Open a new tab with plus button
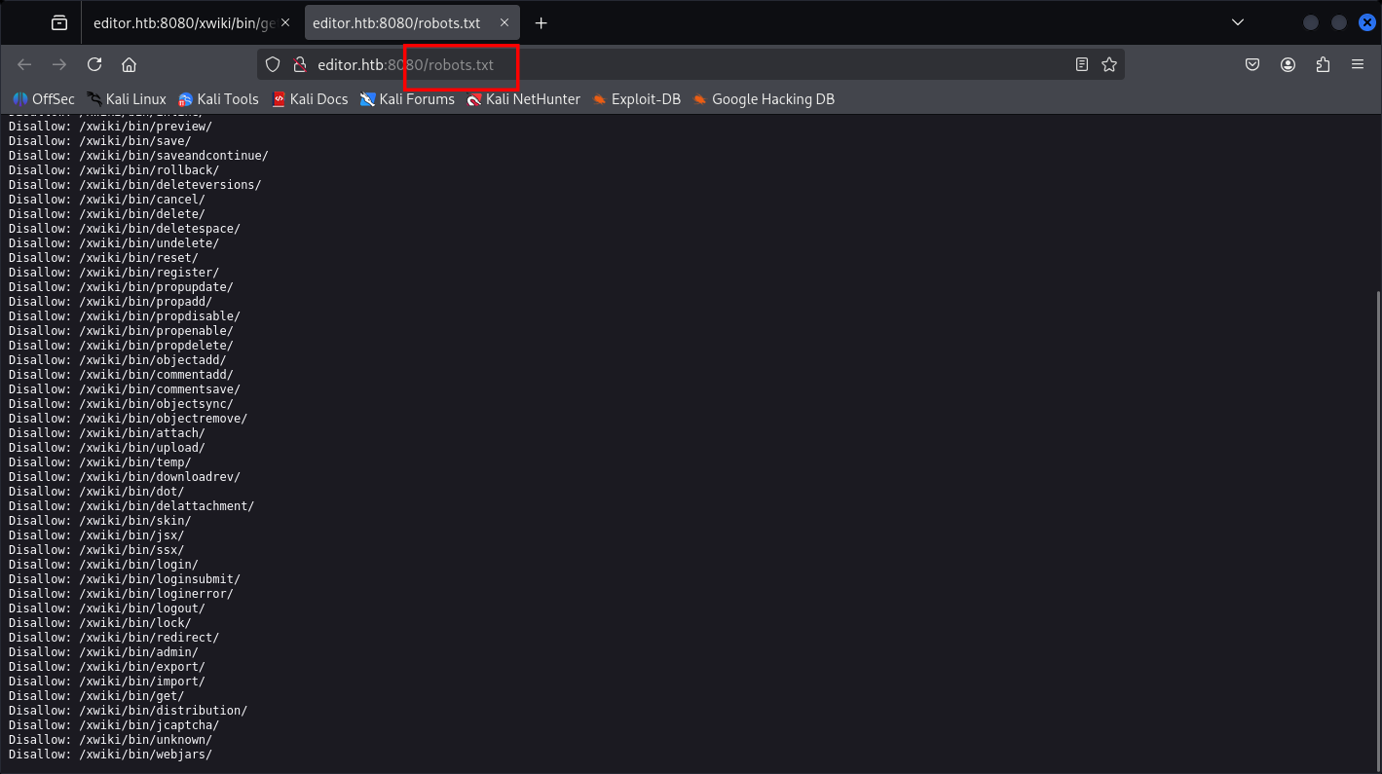The image size is (1382, 774). pyautogui.click(x=542, y=23)
